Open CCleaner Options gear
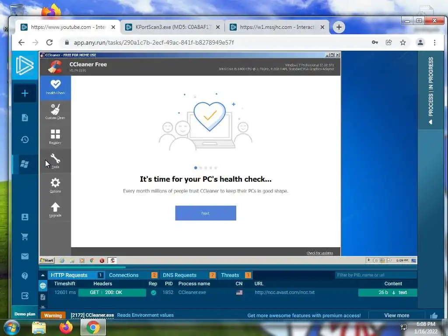Screen dimensions: 448x336 click(x=56, y=185)
